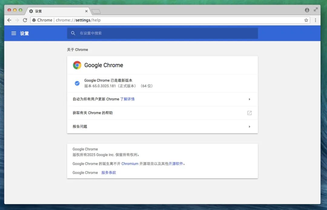
Task: Bookmark this page with the star icon
Action: (306, 20)
